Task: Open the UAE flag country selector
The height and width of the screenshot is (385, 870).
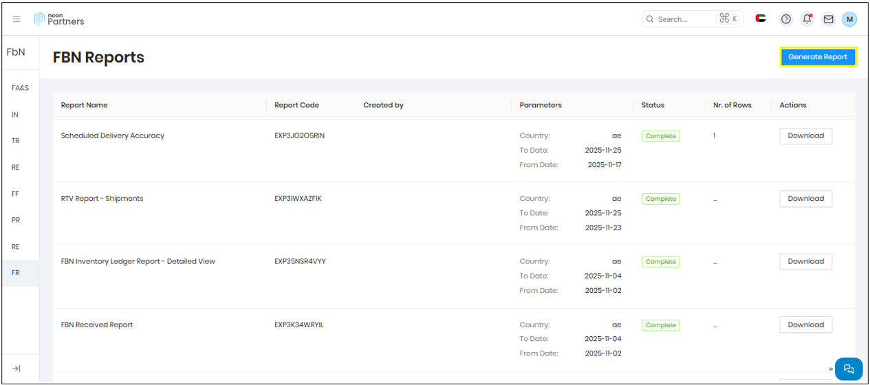Action: pos(761,19)
